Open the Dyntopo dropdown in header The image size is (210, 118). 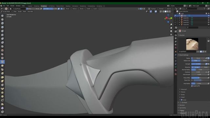tap(154, 9)
